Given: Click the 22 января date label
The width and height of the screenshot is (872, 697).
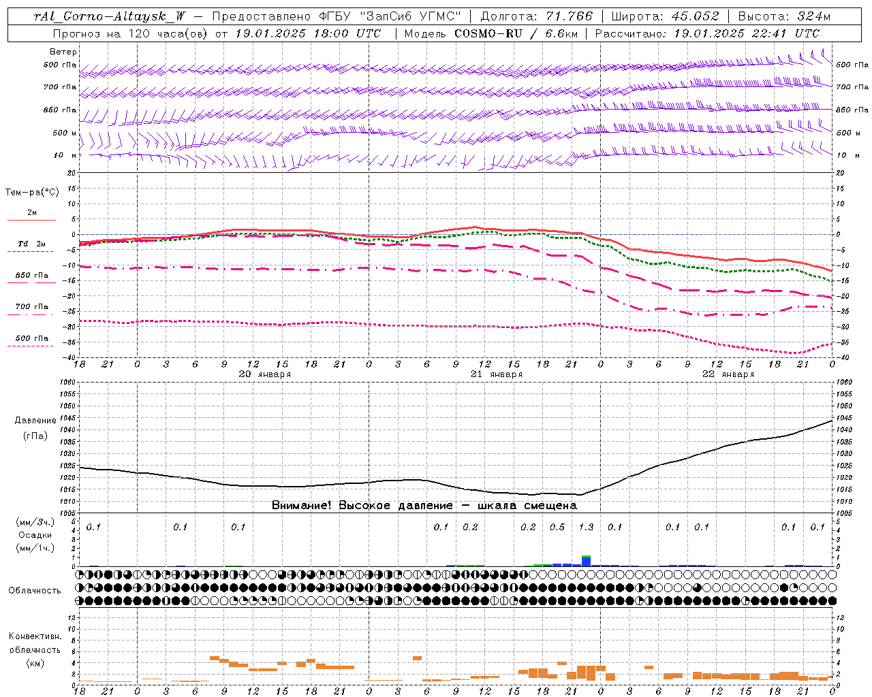Looking at the screenshot, I should [728, 374].
